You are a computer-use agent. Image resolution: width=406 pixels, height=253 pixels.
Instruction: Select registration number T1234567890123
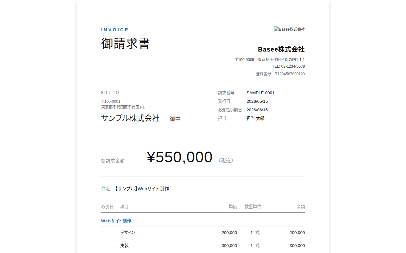[x=290, y=74]
